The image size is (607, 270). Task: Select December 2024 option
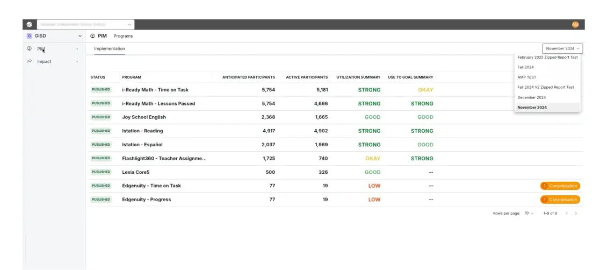[547, 97]
